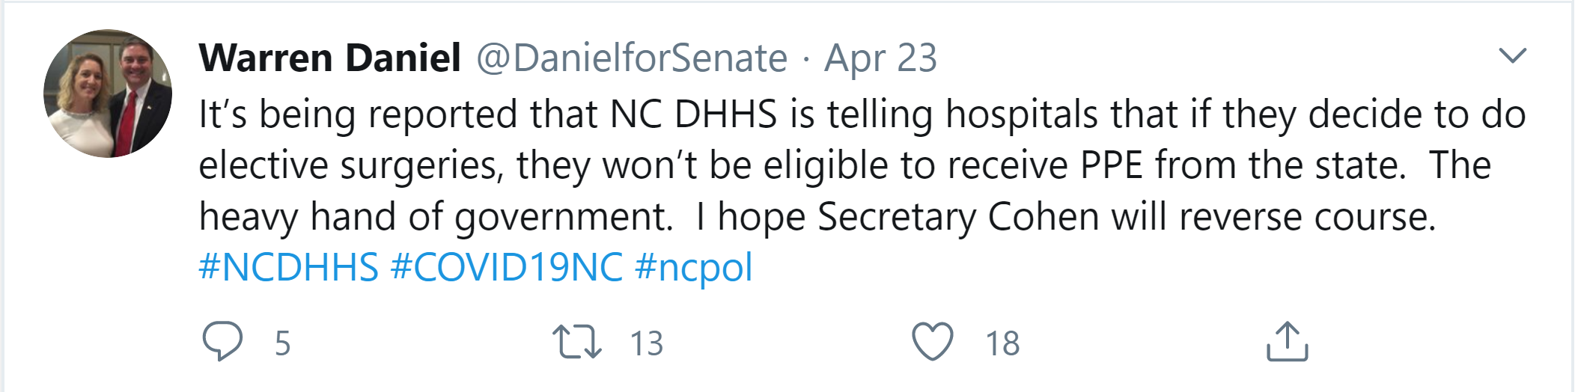Open the #NCDHHS hashtag
This screenshot has width=1575, height=392.
coord(288,268)
